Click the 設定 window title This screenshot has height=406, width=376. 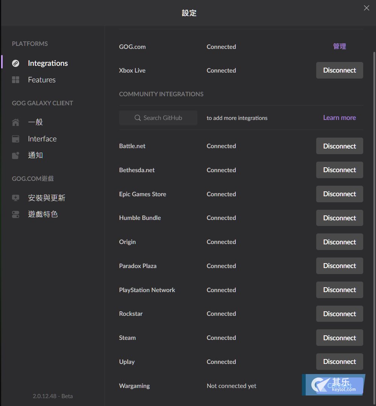189,13
